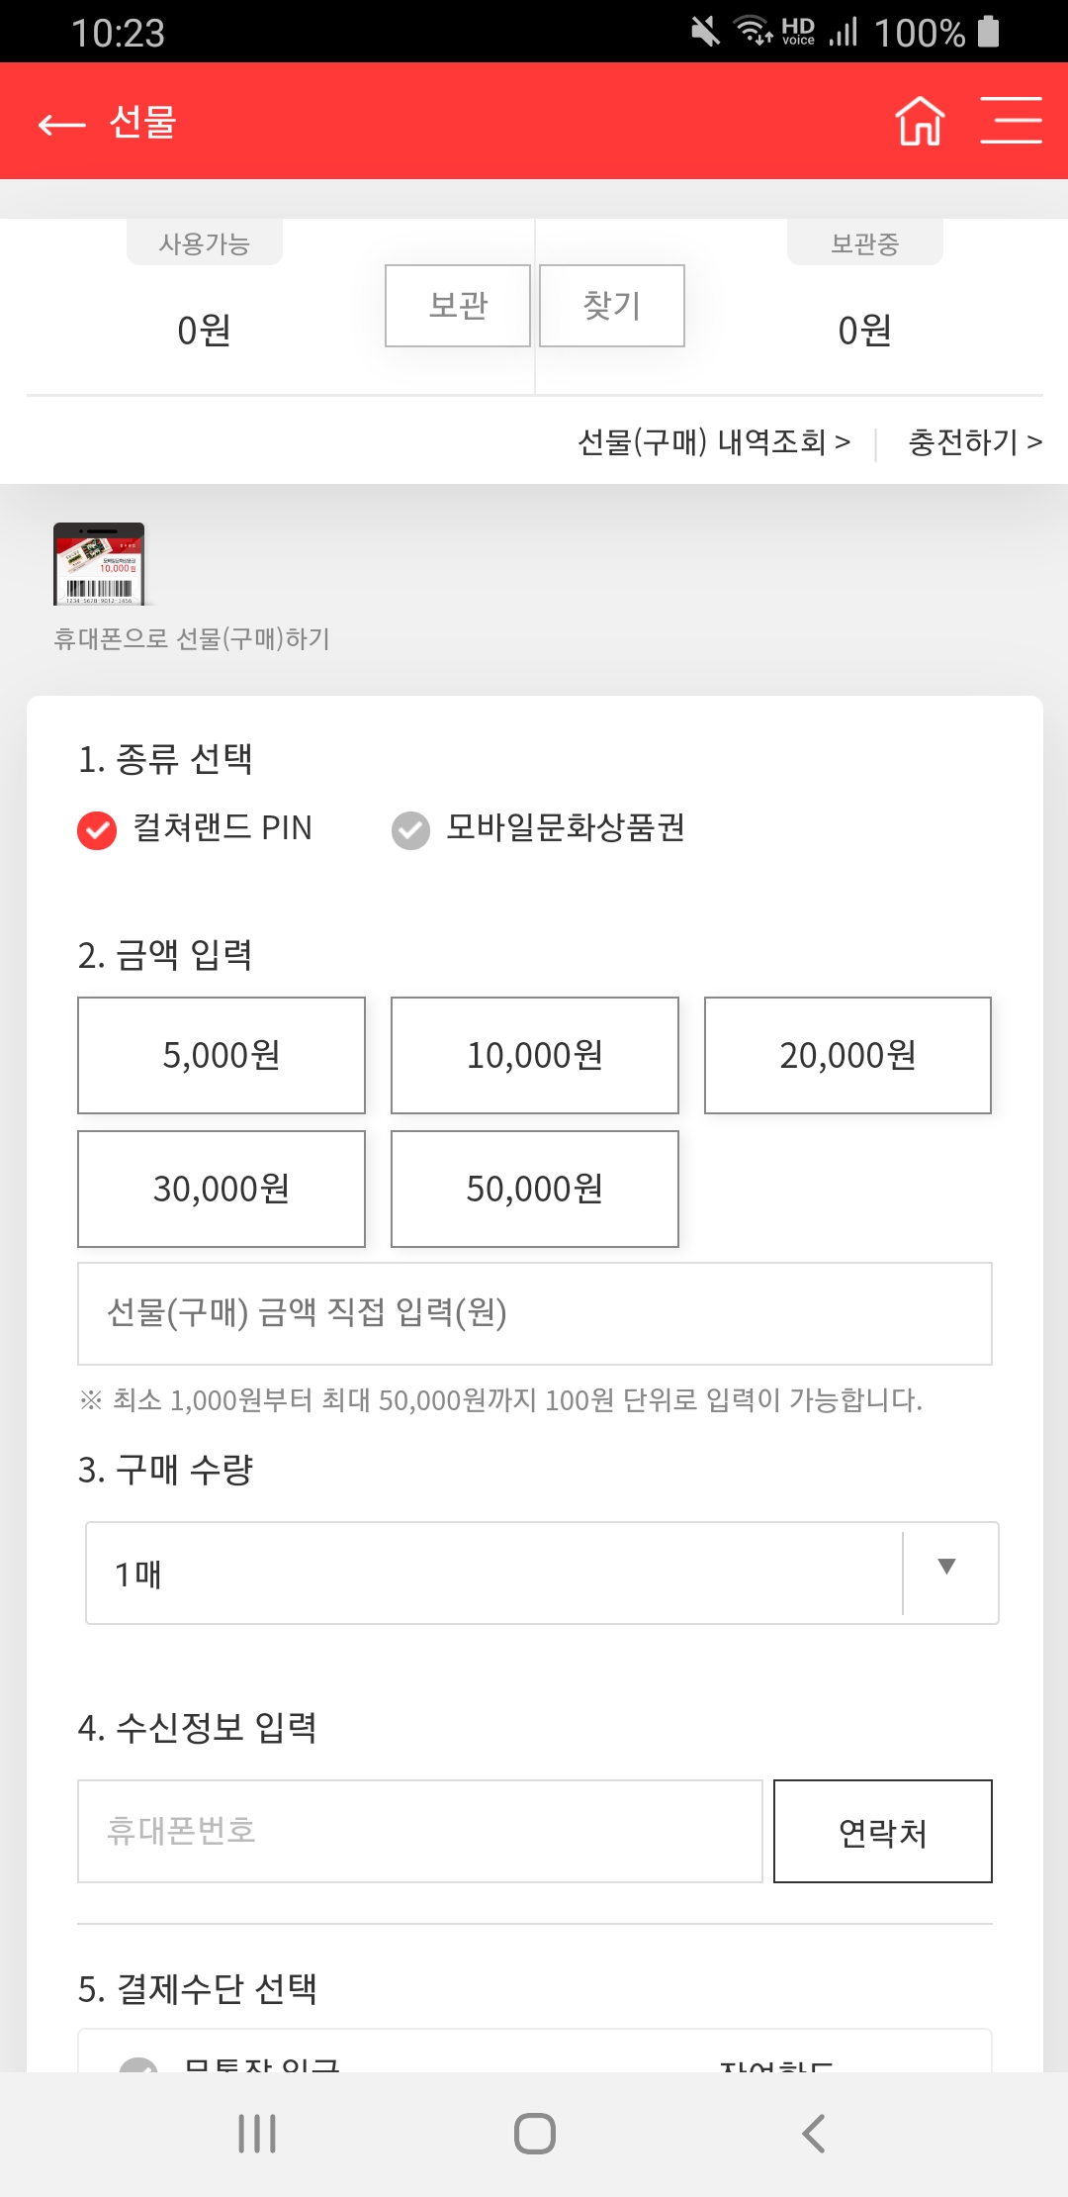Image resolution: width=1068 pixels, height=2197 pixels.
Task: Switch to 찾기 tab
Action: (612, 306)
